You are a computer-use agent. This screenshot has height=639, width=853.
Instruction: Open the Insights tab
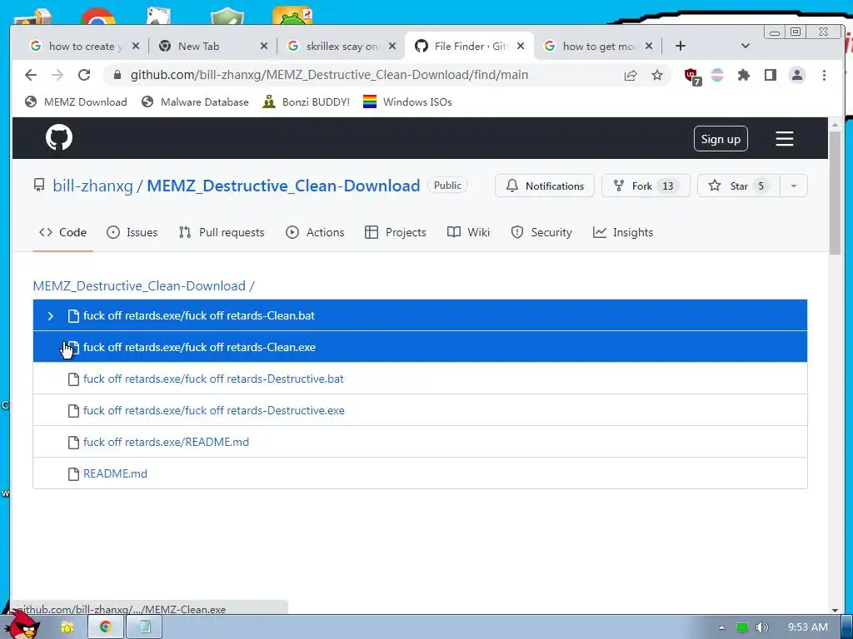(623, 233)
